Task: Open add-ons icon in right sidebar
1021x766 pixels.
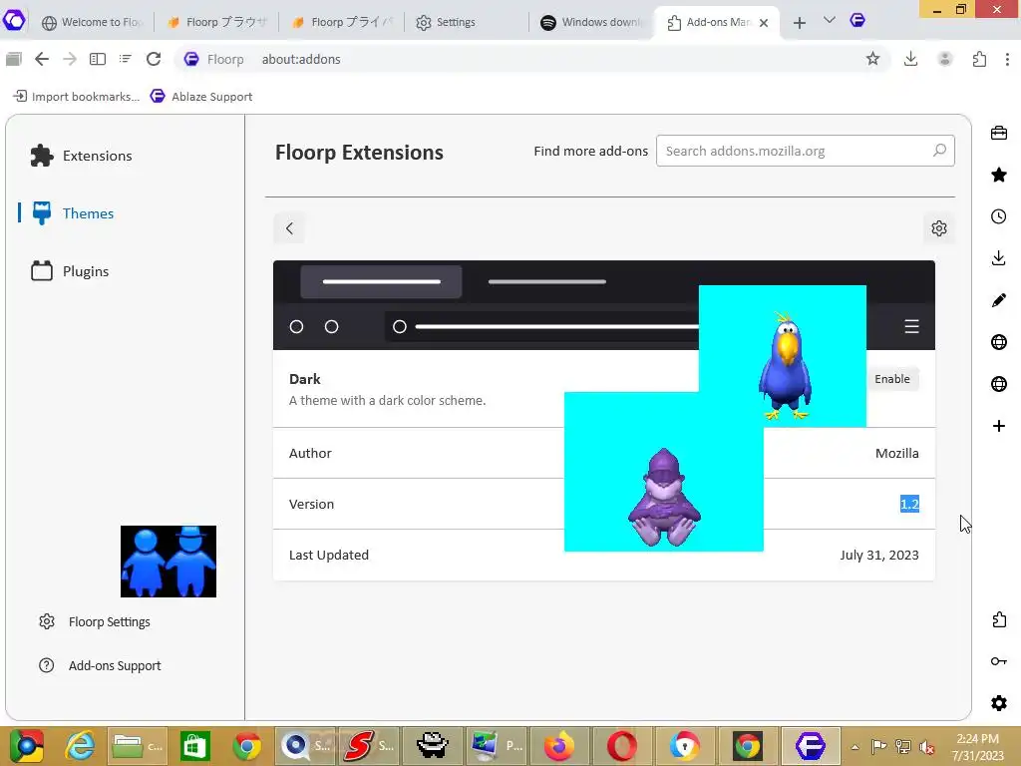Action: 999,619
